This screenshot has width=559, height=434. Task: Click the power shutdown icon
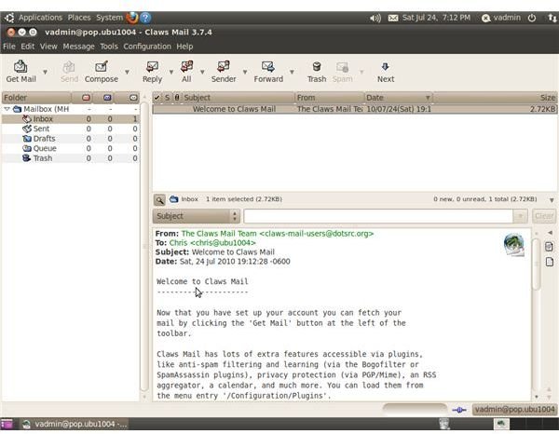coord(532,18)
